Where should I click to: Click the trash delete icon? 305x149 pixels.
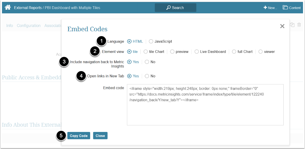pos(299,25)
